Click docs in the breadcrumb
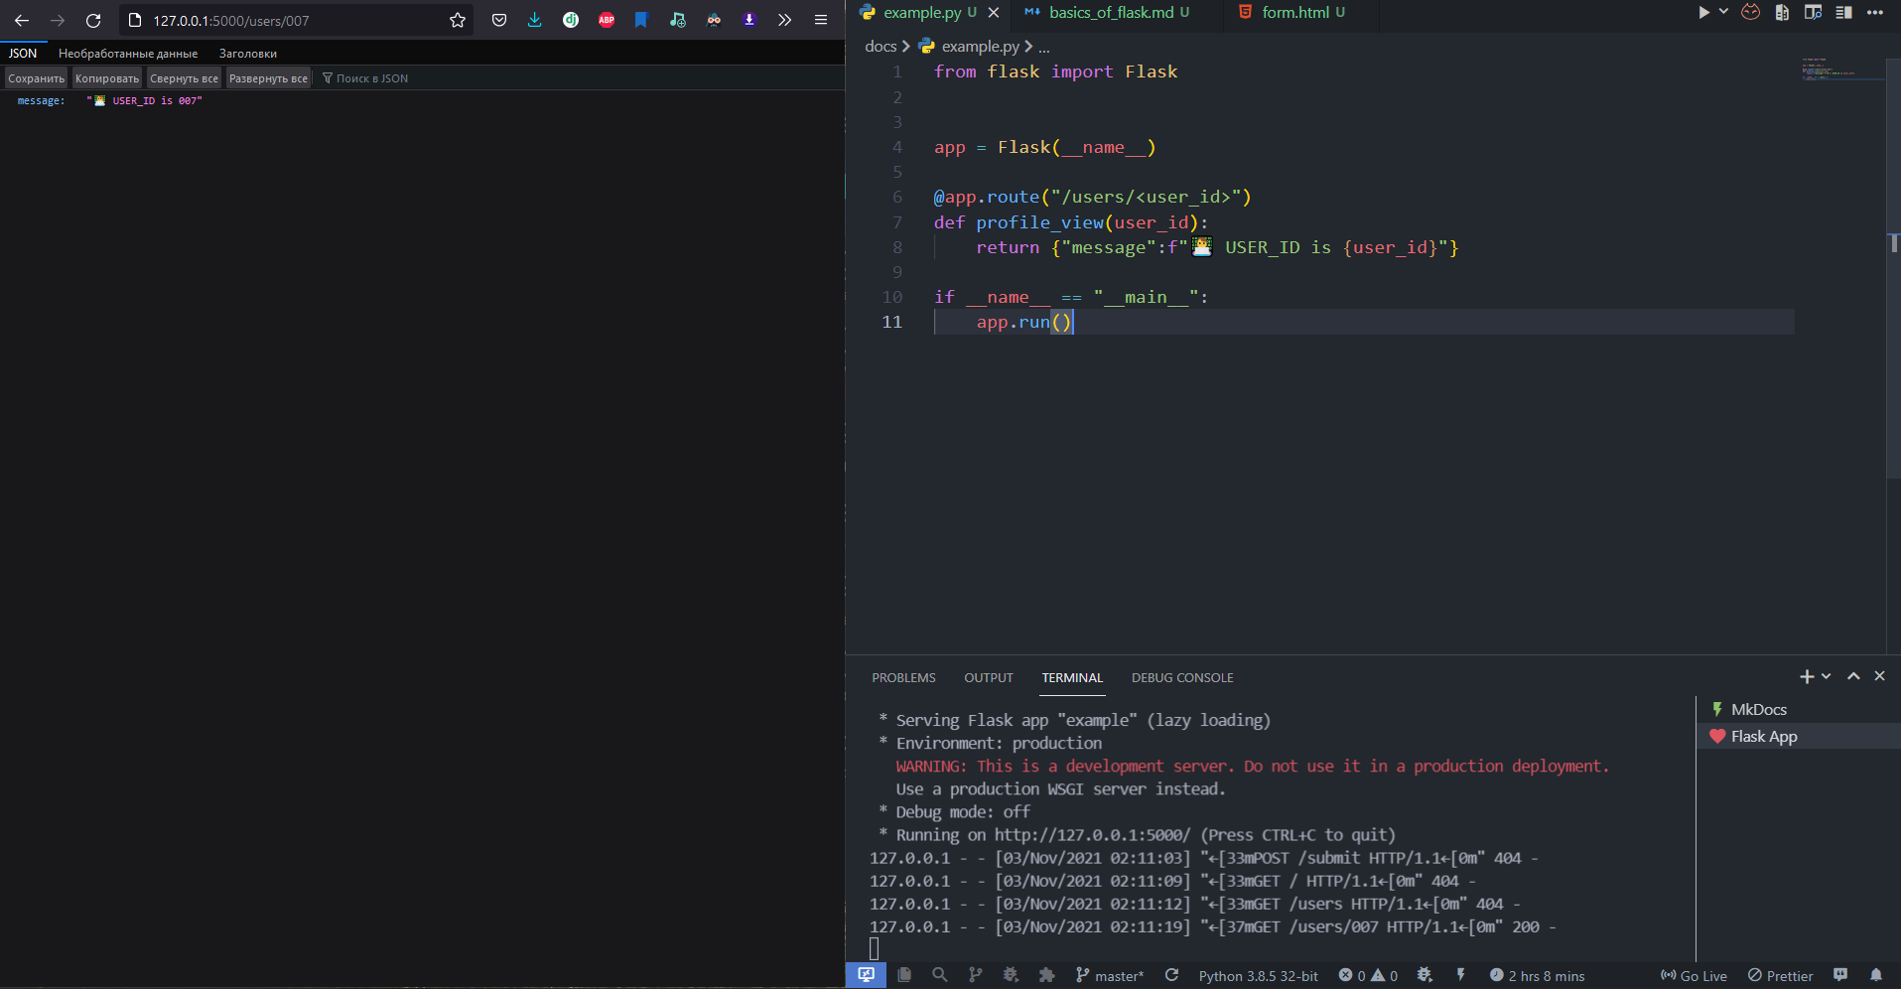1901x989 pixels. (x=881, y=46)
